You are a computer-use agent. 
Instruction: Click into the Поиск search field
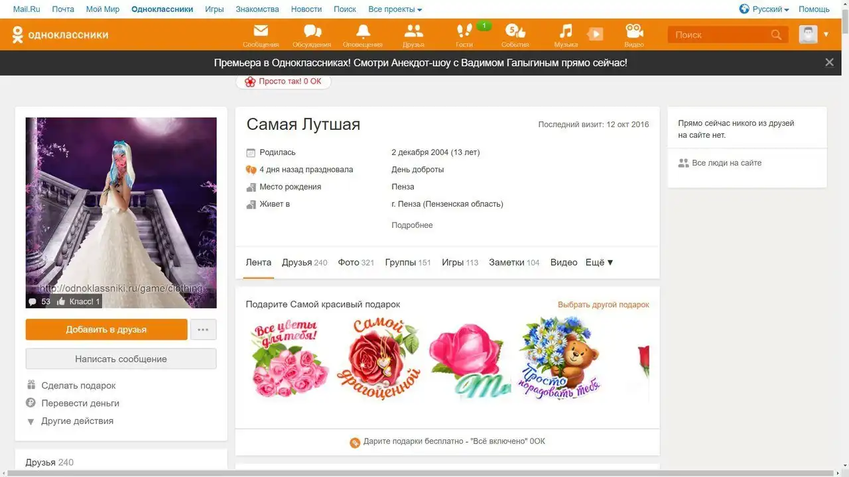pos(720,34)
